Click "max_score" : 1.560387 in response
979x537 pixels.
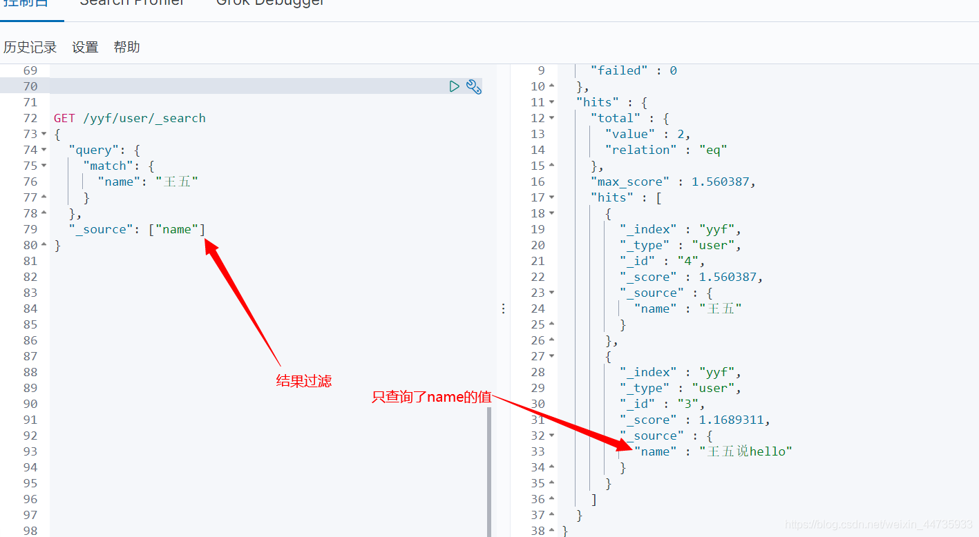pyautogui.click(x=673, y=182)
